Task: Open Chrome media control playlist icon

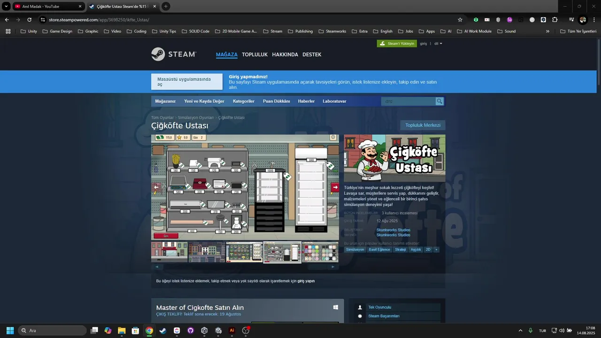Action: [571, 20]
